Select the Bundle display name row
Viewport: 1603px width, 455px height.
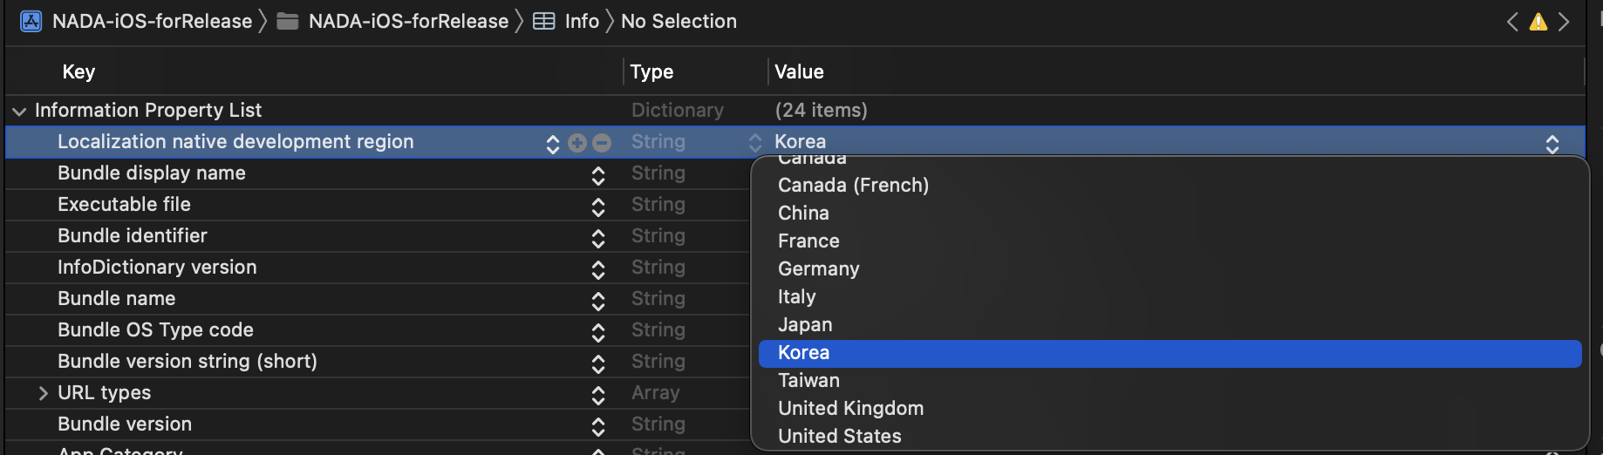click(x=378, y=173)
